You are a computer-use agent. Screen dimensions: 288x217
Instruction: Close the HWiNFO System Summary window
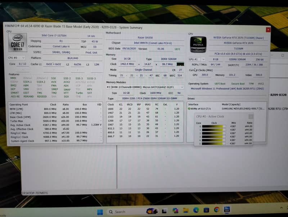pyautogui.click(x=268, y=30)
